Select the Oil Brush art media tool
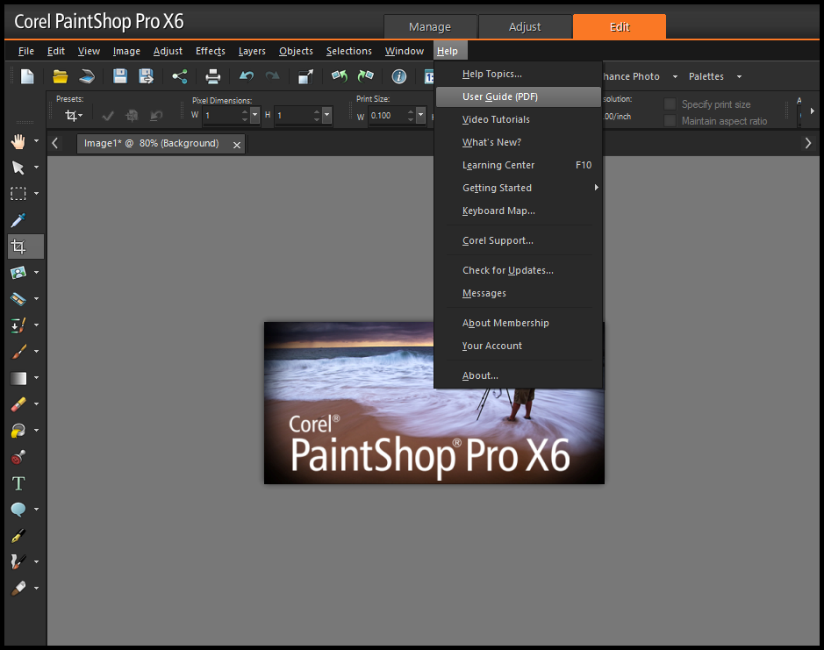This screenshot has height=650, width=824. 18,588
